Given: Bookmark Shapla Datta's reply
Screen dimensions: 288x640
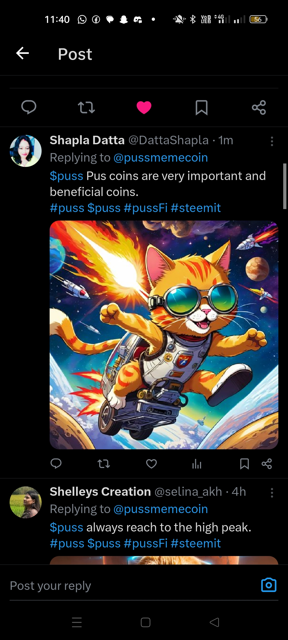Looking at the screenshot, I should 245,464.
